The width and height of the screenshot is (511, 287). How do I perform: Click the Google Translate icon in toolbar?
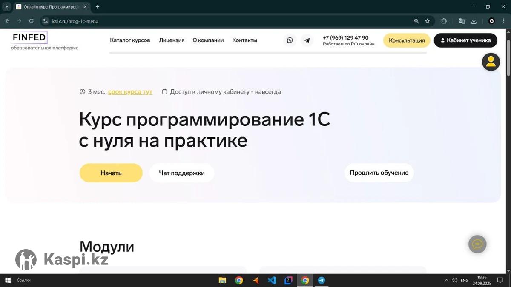(462, 21)
